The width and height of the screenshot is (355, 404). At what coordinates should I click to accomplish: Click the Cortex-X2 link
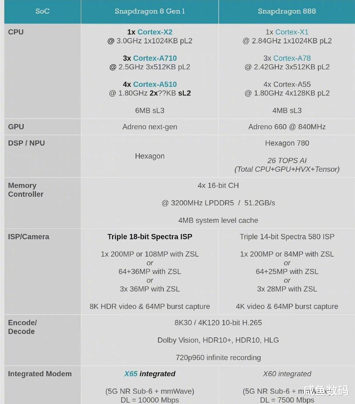tap(155, 32)
